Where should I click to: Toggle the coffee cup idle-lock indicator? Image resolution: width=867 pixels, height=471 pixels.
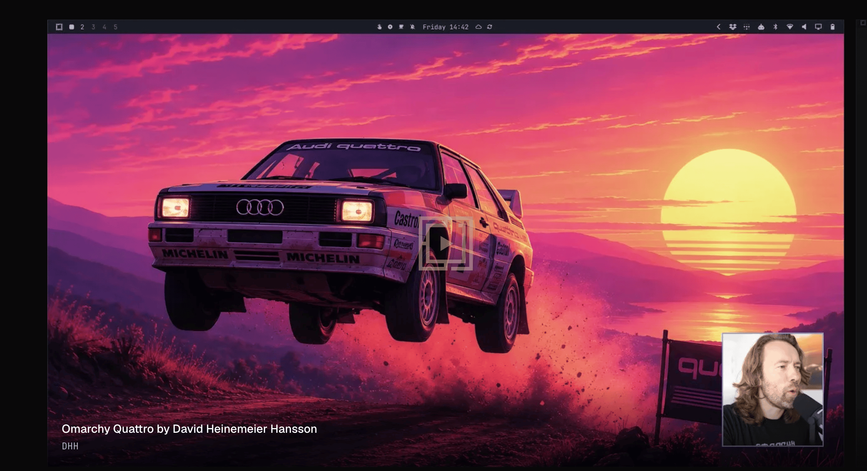pos(401,27)
